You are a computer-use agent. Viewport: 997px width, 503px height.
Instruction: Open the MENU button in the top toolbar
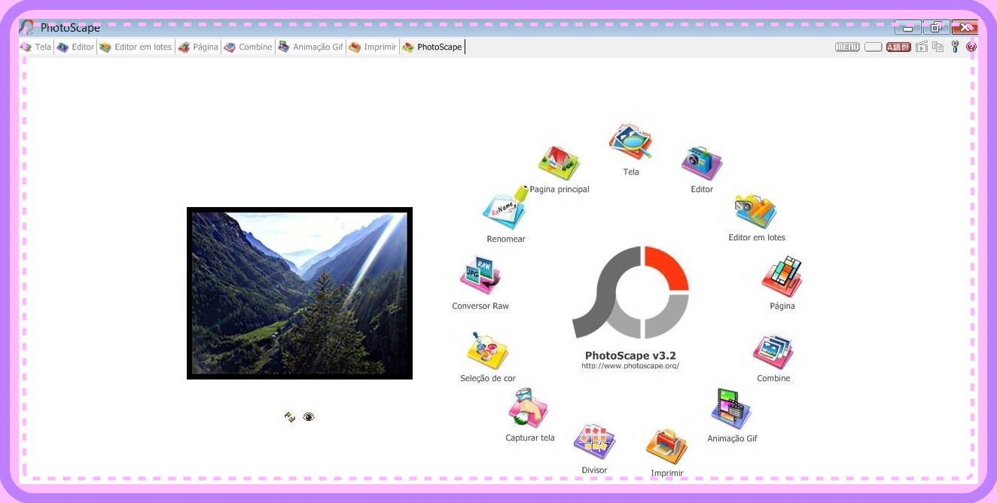pyautogui.click(x=847, y=47)
